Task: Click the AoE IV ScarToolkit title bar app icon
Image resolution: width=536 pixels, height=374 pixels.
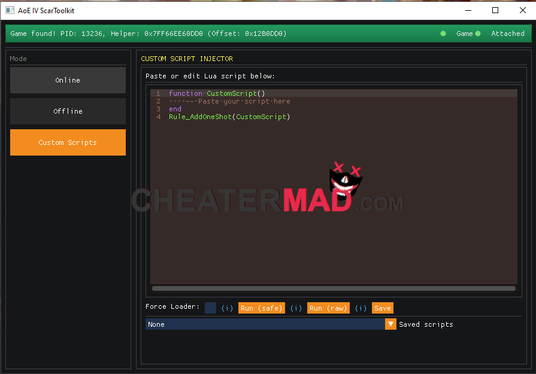Action: (x=10, y=10)
